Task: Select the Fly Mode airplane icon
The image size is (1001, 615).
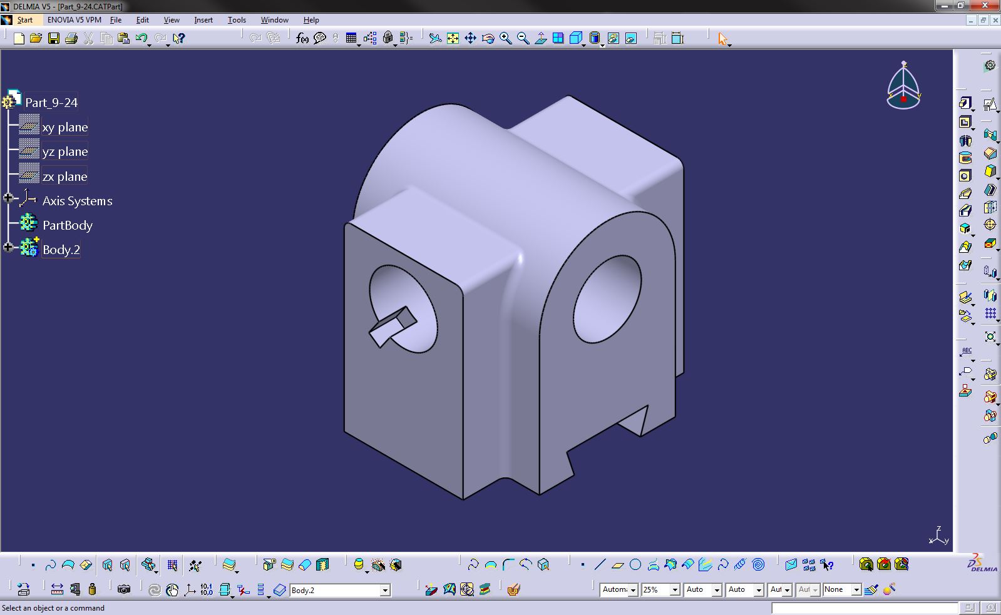Action: click(x=435, y=39)
